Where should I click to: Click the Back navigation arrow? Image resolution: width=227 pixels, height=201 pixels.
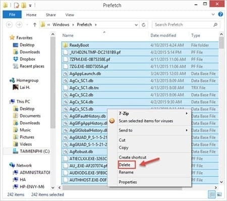coord(9,25)
